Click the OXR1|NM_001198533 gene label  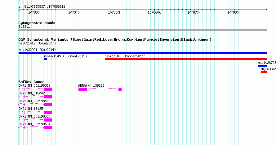34,85
